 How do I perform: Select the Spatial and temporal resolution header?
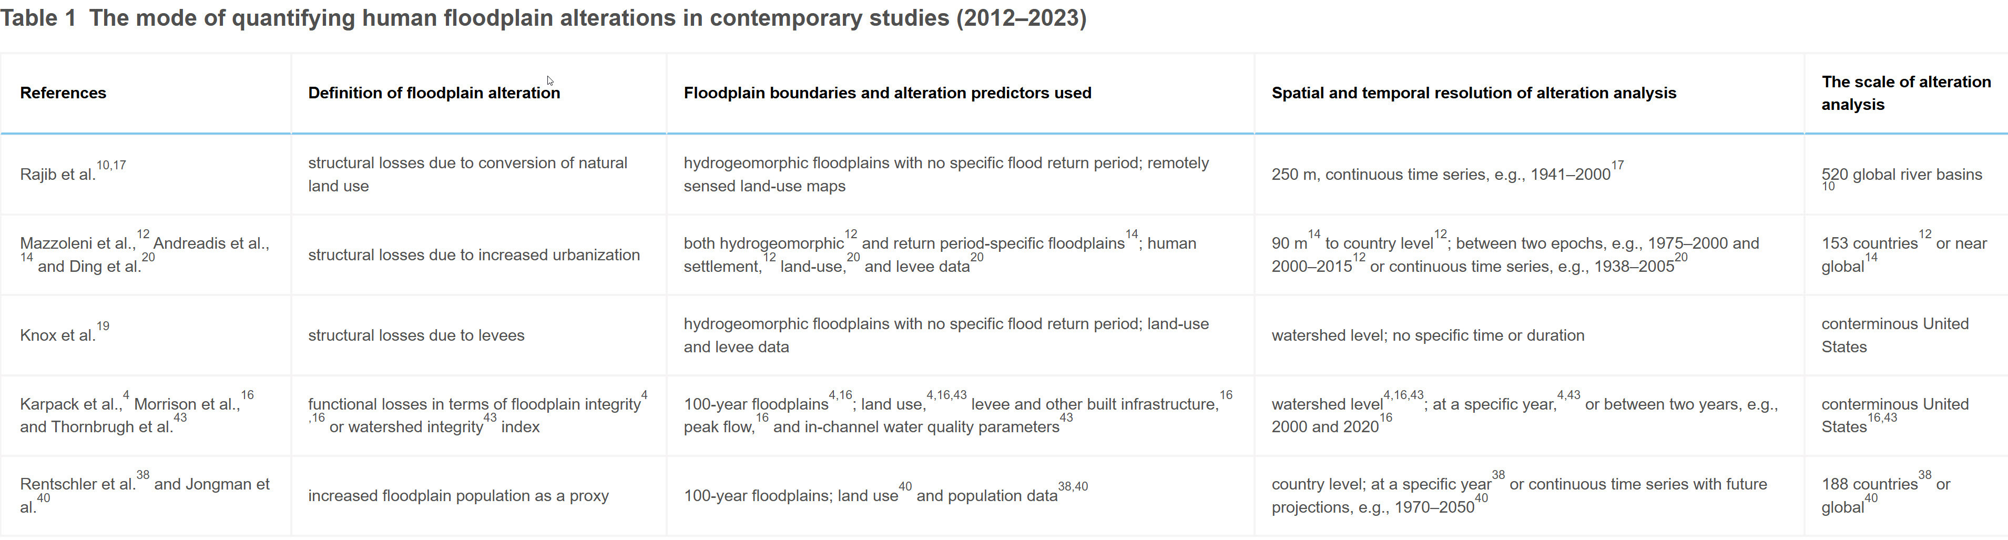coord(1473,93)
